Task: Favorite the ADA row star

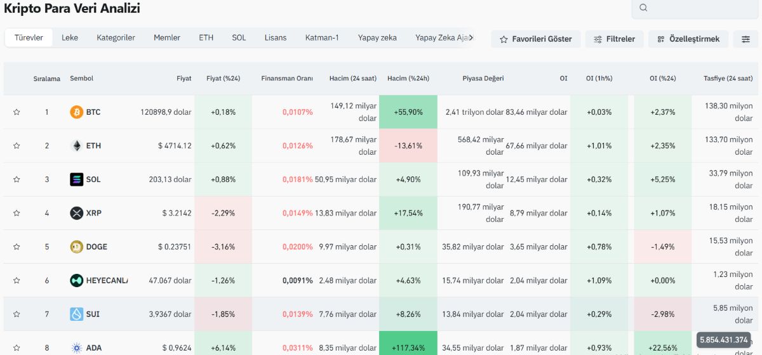Action: click(17, 347)
